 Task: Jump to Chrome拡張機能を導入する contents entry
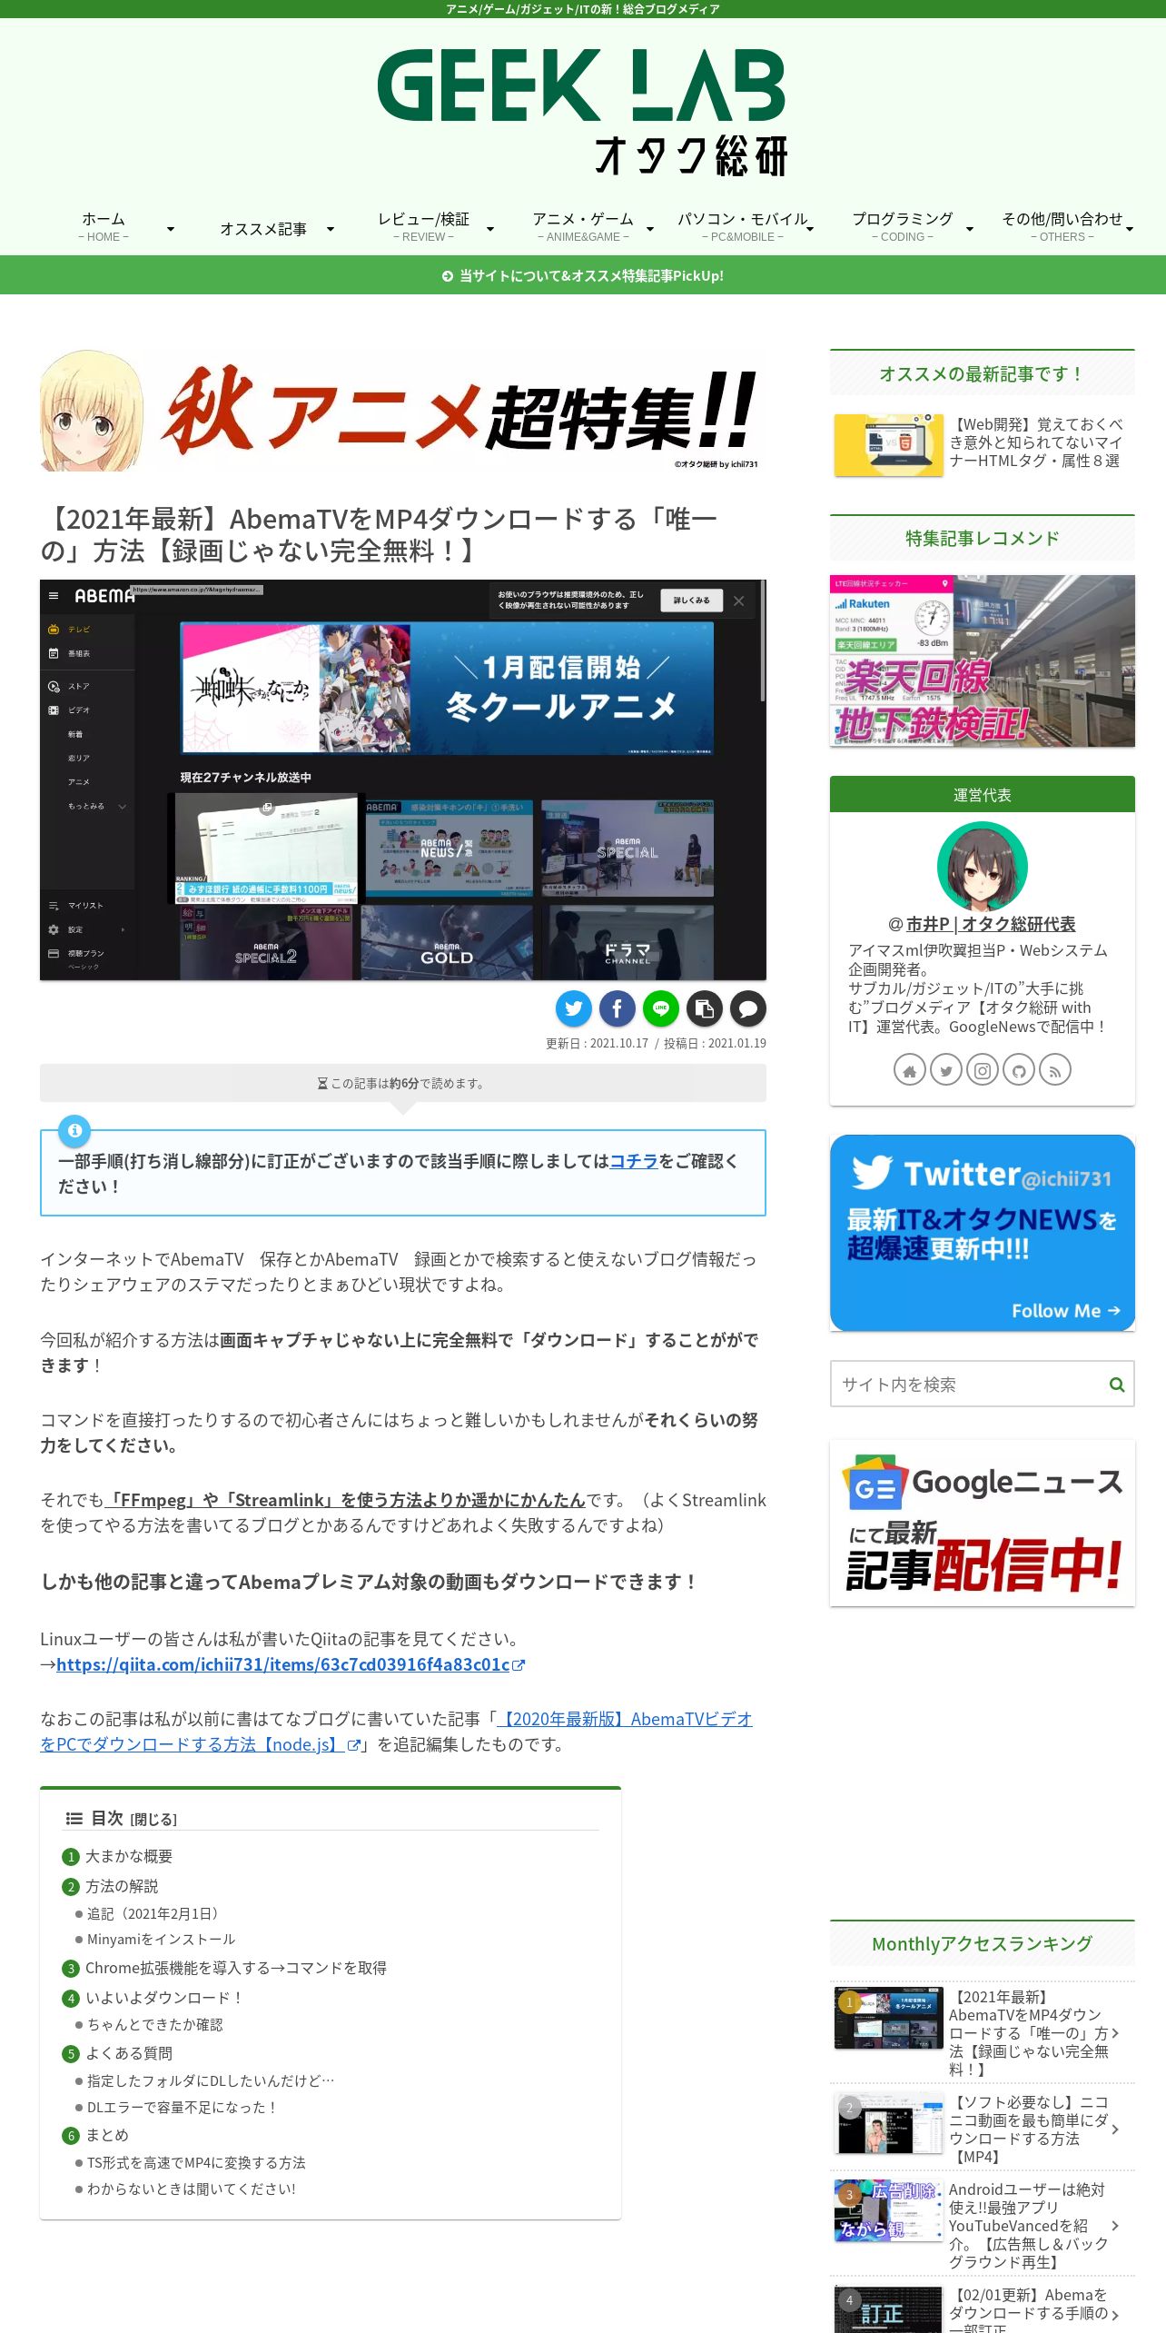coord(236,1968)
